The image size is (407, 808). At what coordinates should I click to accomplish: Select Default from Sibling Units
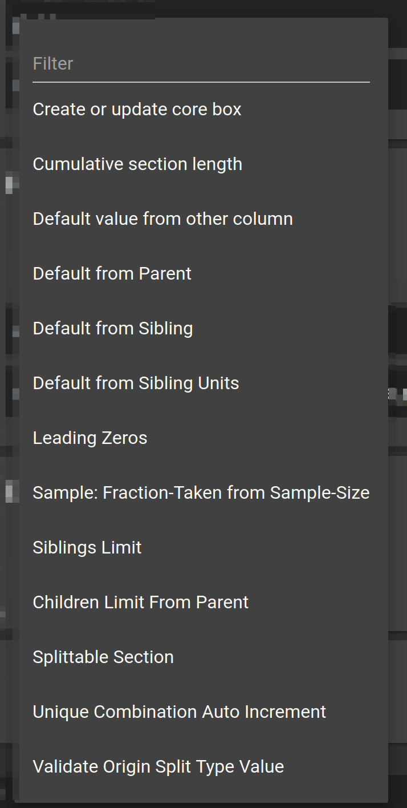[x=136, y=383]
